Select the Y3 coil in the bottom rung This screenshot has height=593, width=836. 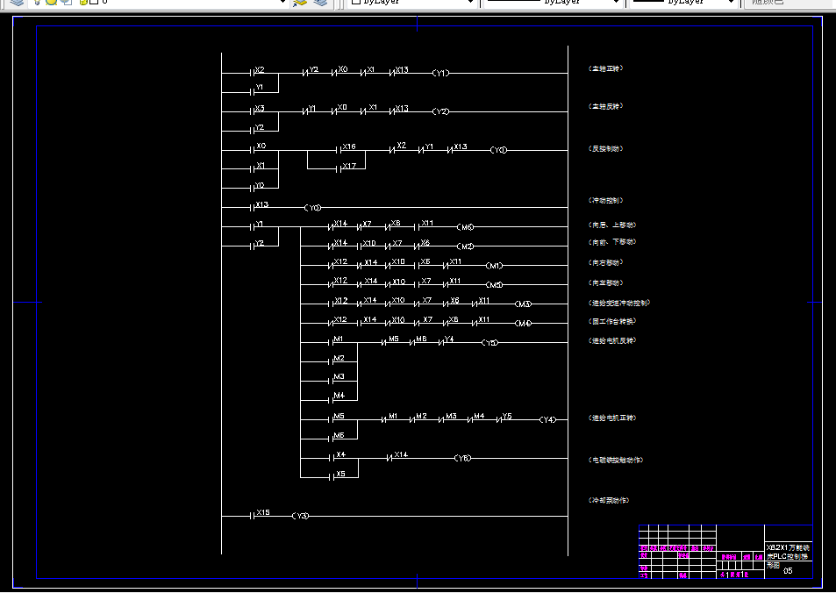(301, 516)
